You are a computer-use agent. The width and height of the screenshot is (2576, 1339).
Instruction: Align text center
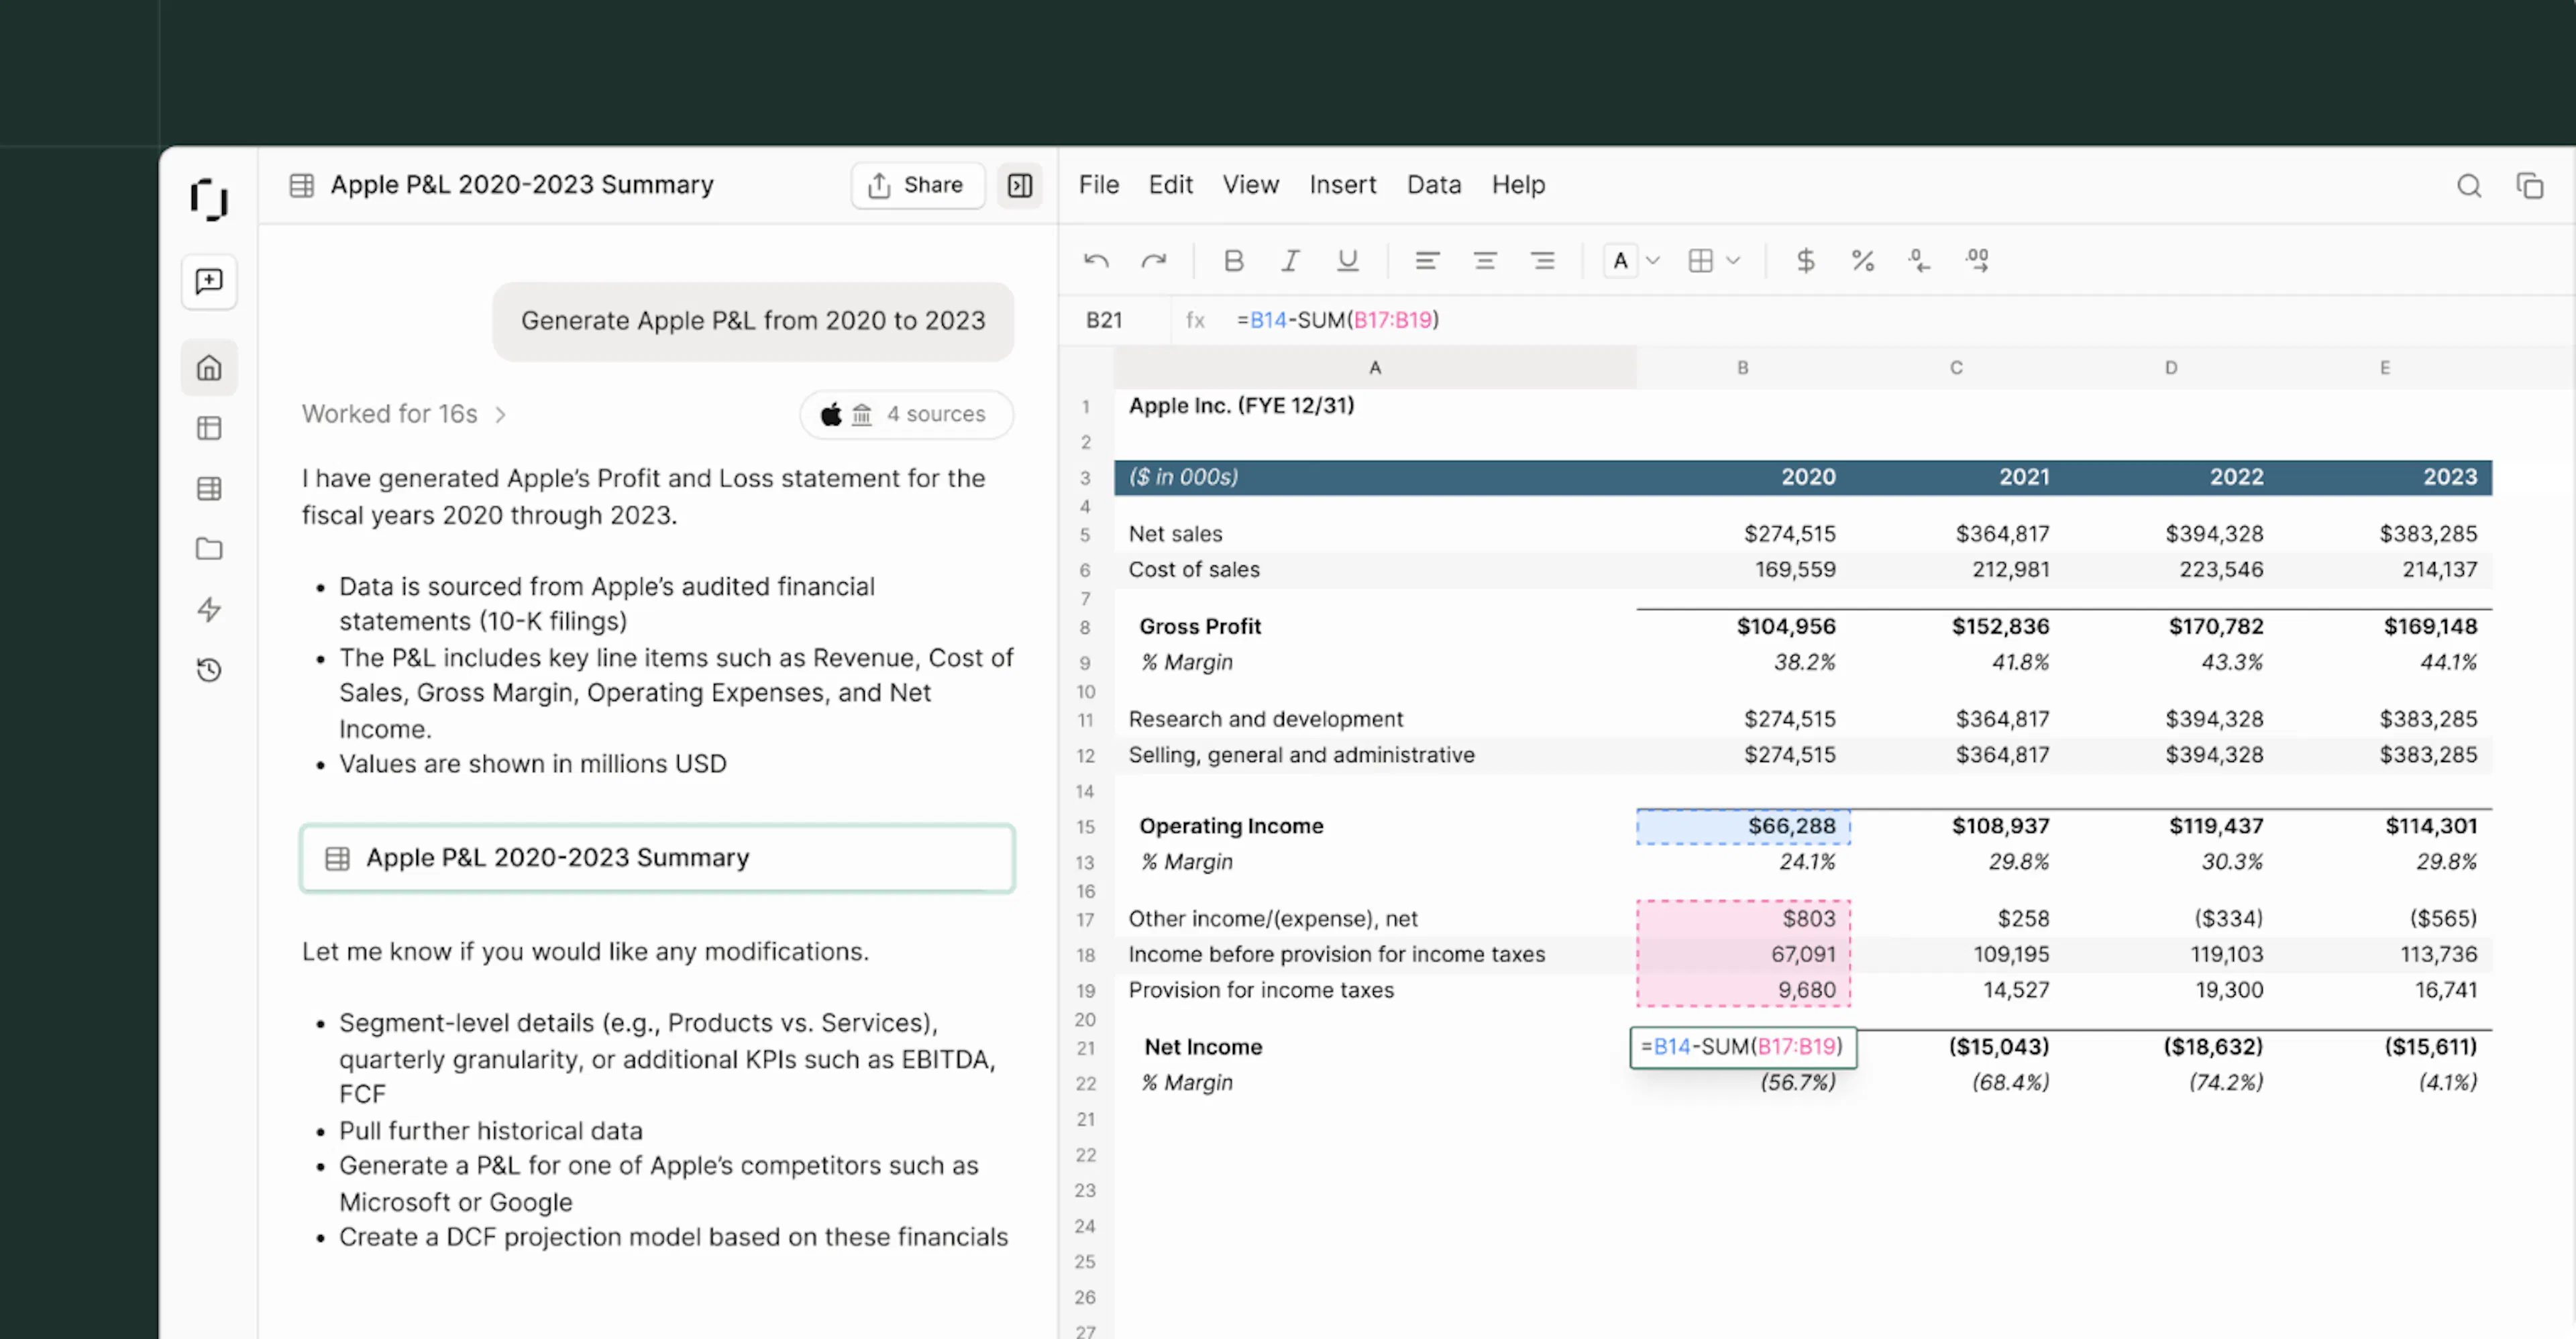[1484, 261]
